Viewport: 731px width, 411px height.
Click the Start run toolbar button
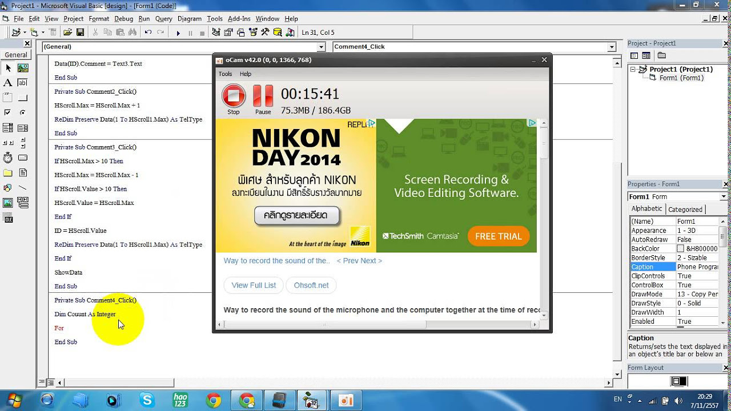178,33
